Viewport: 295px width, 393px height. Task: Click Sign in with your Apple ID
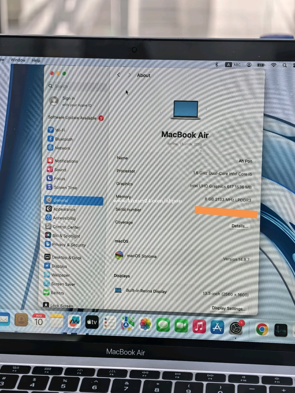70,101
